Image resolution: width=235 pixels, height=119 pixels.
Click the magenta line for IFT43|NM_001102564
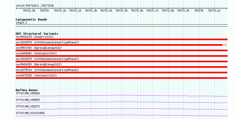point(121,115)
